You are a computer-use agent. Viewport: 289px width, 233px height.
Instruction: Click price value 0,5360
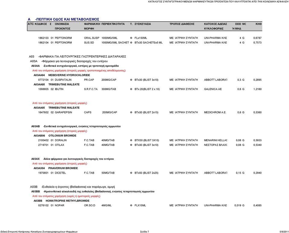[257, 112]
